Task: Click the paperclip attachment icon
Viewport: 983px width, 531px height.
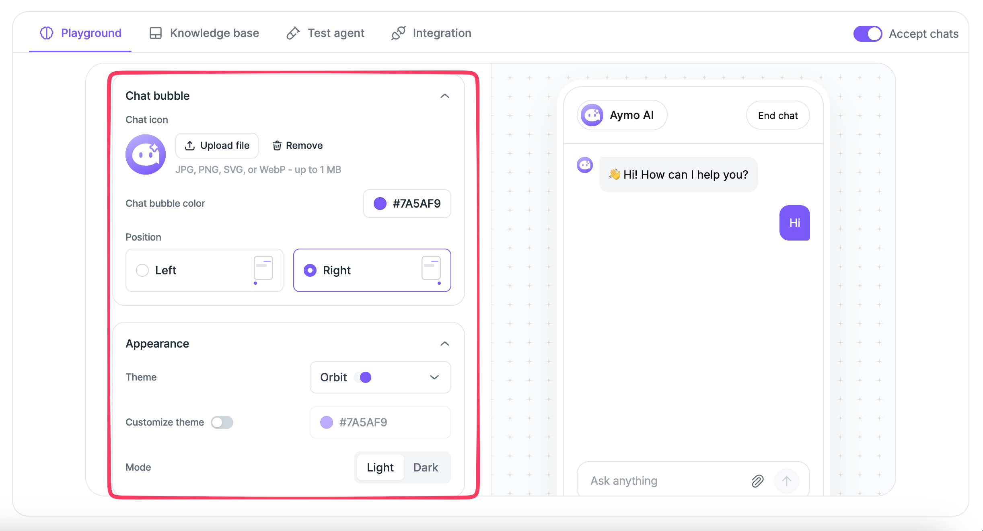Action: tap(757, 481)
